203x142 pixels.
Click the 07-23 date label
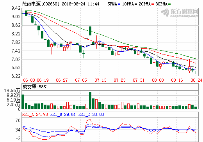pos(119,80)
